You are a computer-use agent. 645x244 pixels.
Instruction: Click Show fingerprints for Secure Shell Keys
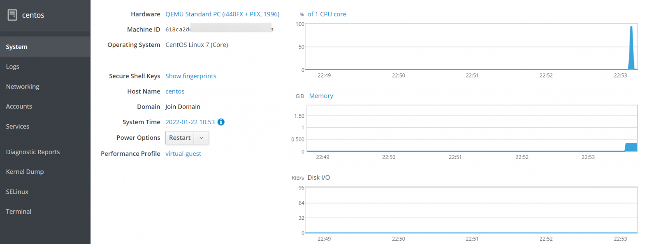pyautogui.click(x=190, y=76)
